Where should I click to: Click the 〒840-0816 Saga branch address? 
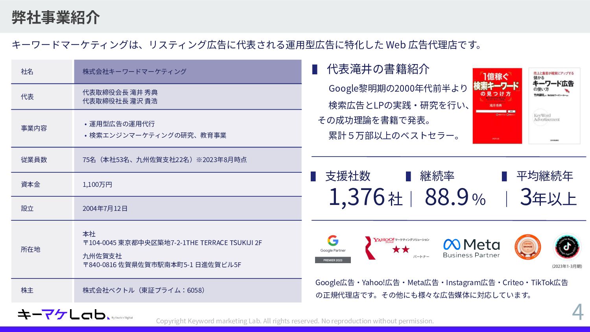pyautogui.click(x=162, y=265)
